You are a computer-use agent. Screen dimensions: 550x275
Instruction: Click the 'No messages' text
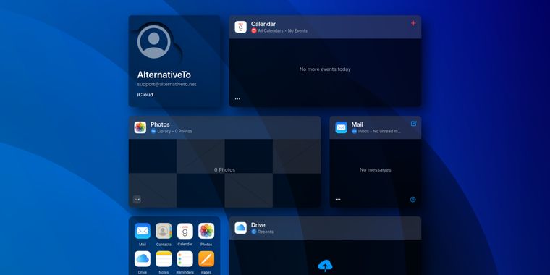[x=376, y=170]
